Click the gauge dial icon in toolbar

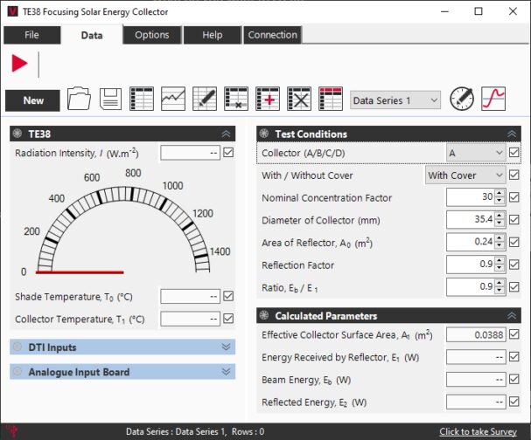[x=462, y=100]
